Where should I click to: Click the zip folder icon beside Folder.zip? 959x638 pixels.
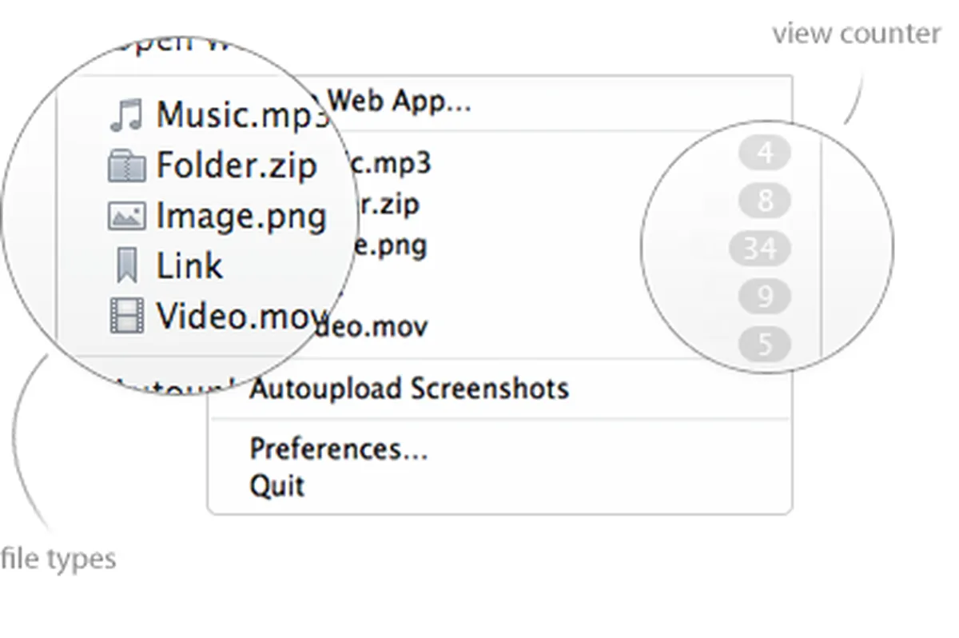pos(126,166)
